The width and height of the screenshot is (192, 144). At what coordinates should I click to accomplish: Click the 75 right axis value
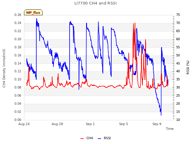click(178, 15)
